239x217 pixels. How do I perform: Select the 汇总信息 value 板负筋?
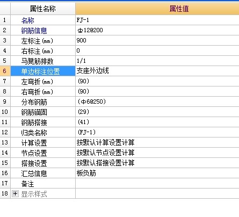click(86, 173)
